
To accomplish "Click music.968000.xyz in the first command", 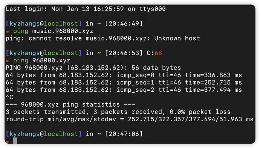I will 63,31.
